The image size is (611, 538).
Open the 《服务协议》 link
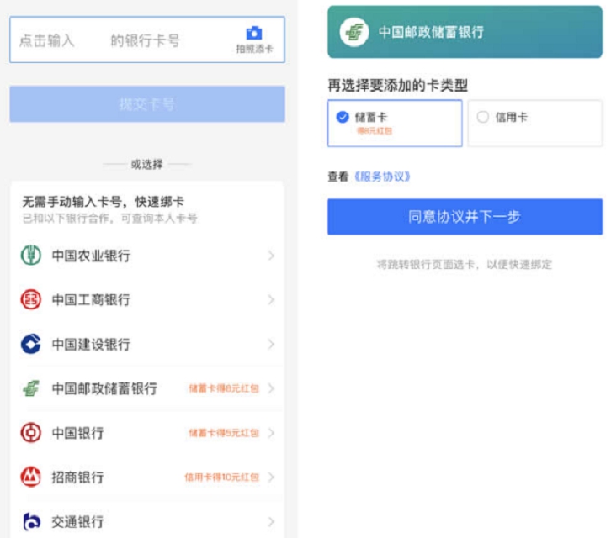point(381,177)
